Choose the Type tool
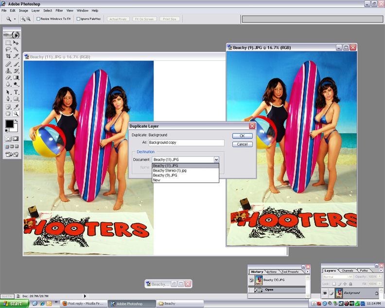This screenshot has width=385, height=308. 16,92
